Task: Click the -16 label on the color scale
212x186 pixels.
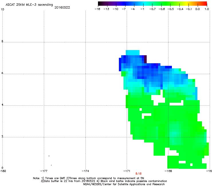Action: tap(97, 9)
